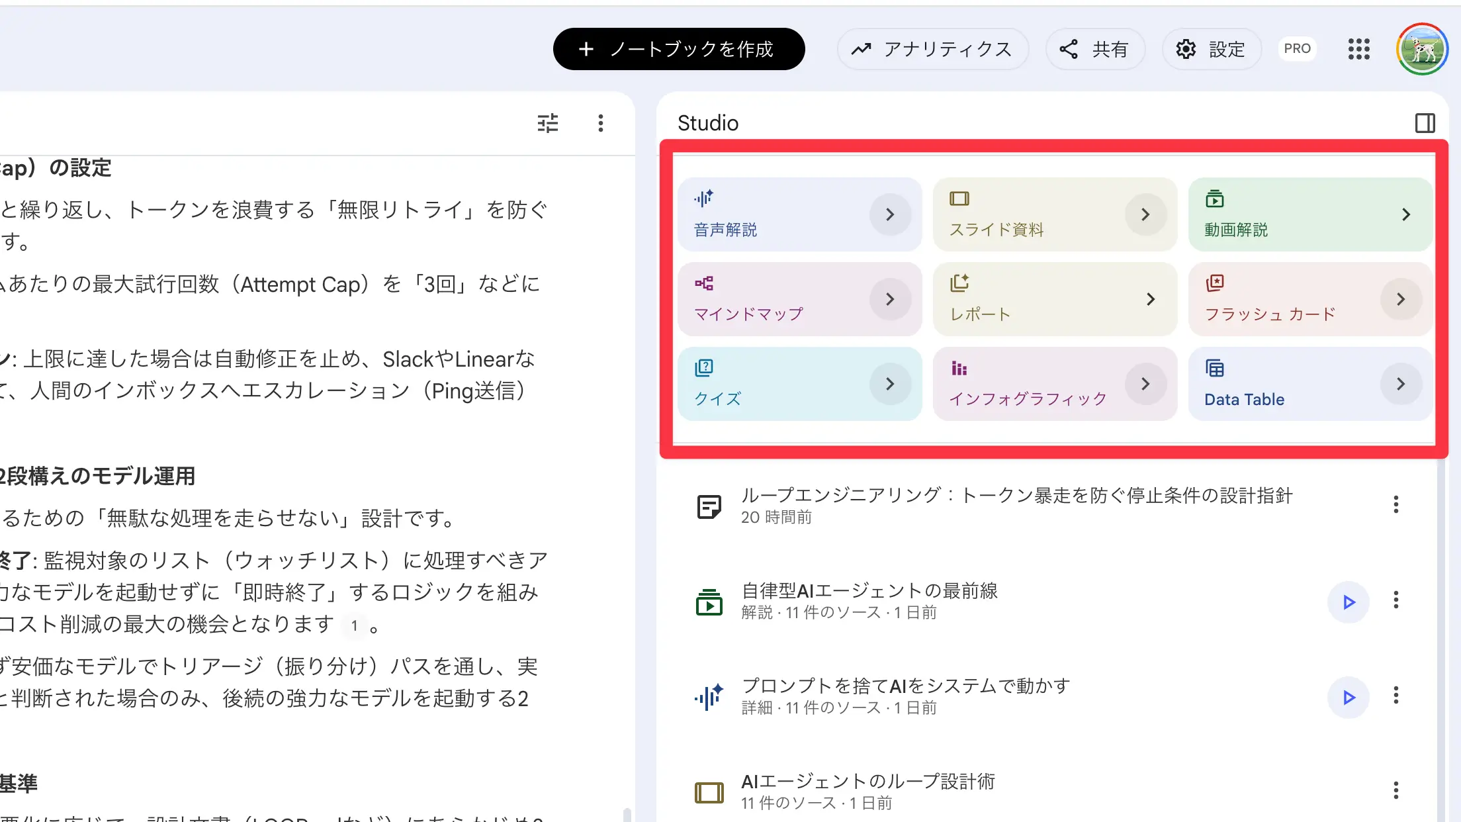This screenshot has width=1461, height=822.
Task: Expand クイズ options arrow
Action: pos(890,384)
